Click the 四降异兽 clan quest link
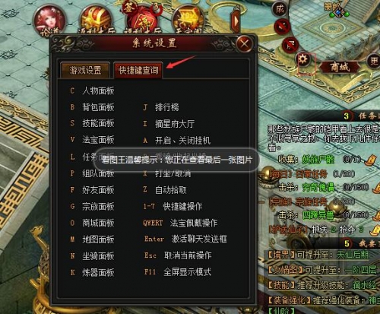 pos(318,215)
